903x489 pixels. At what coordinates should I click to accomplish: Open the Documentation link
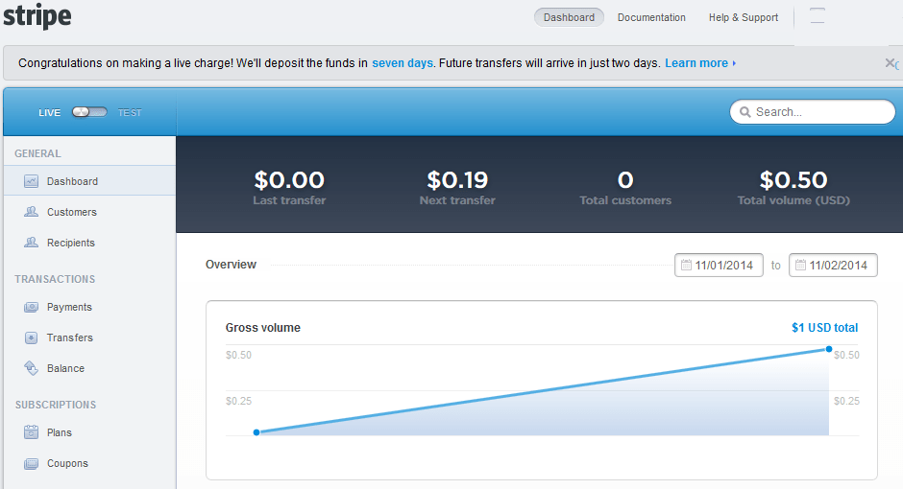pyautogui.click(x=651, y=17)
